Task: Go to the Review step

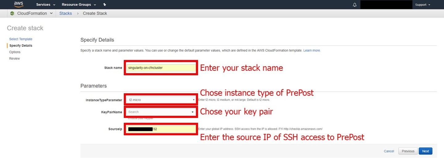Action: pyautogui.click(x=14, y=59)
